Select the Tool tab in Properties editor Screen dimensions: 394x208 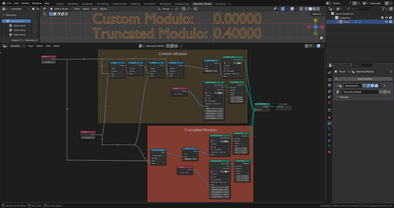tap(329, 73)
